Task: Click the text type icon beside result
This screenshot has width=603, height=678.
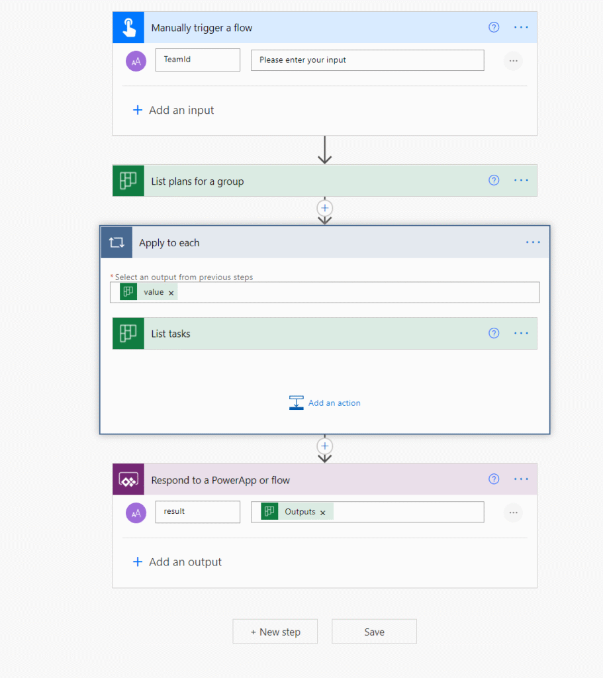Action: (136, 513)
